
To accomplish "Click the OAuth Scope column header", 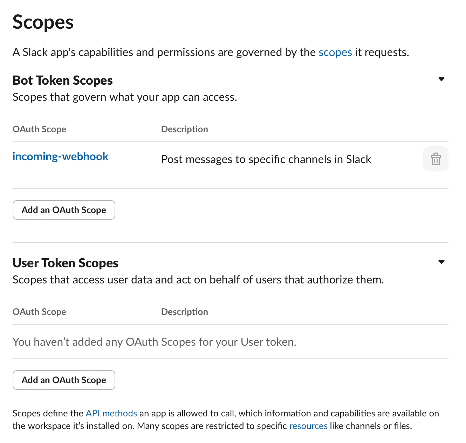I will [x=39, y=129].
